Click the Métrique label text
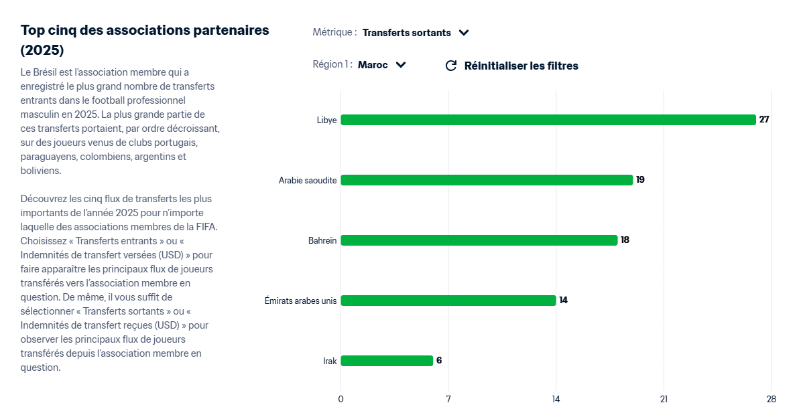The width and height of the screenshot is (805, 417). (334, 32)
